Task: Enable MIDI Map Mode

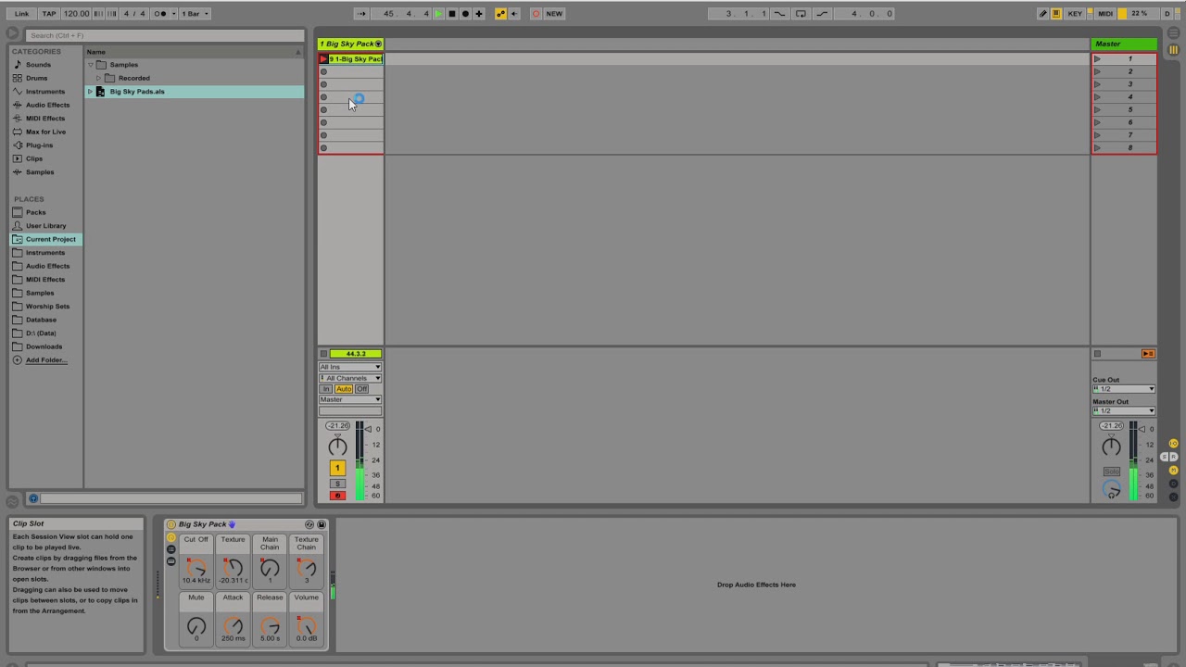Action: (x=1104, y=14)
